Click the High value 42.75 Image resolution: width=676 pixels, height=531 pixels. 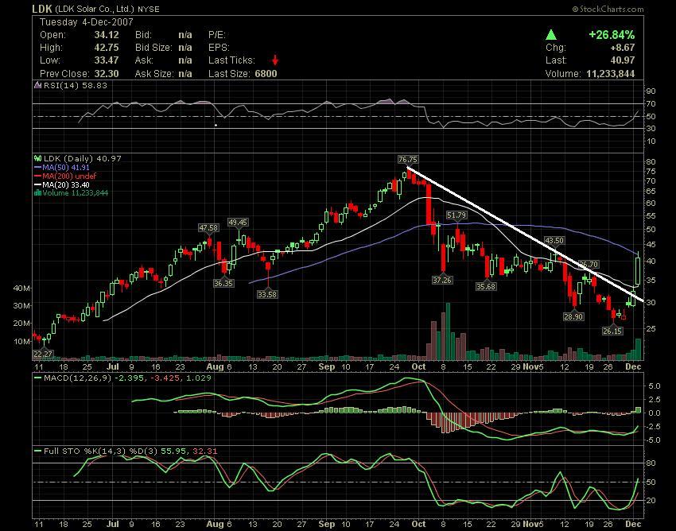[x=107, y=48]
